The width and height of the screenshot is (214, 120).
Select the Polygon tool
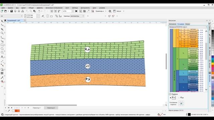(x=2, y=52)
